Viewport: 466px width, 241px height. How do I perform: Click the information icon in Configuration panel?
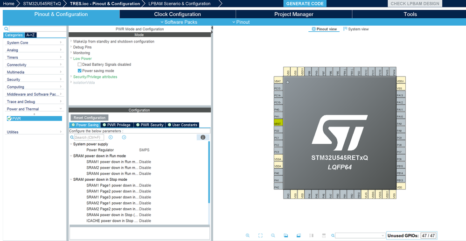(x=203, y=137)
